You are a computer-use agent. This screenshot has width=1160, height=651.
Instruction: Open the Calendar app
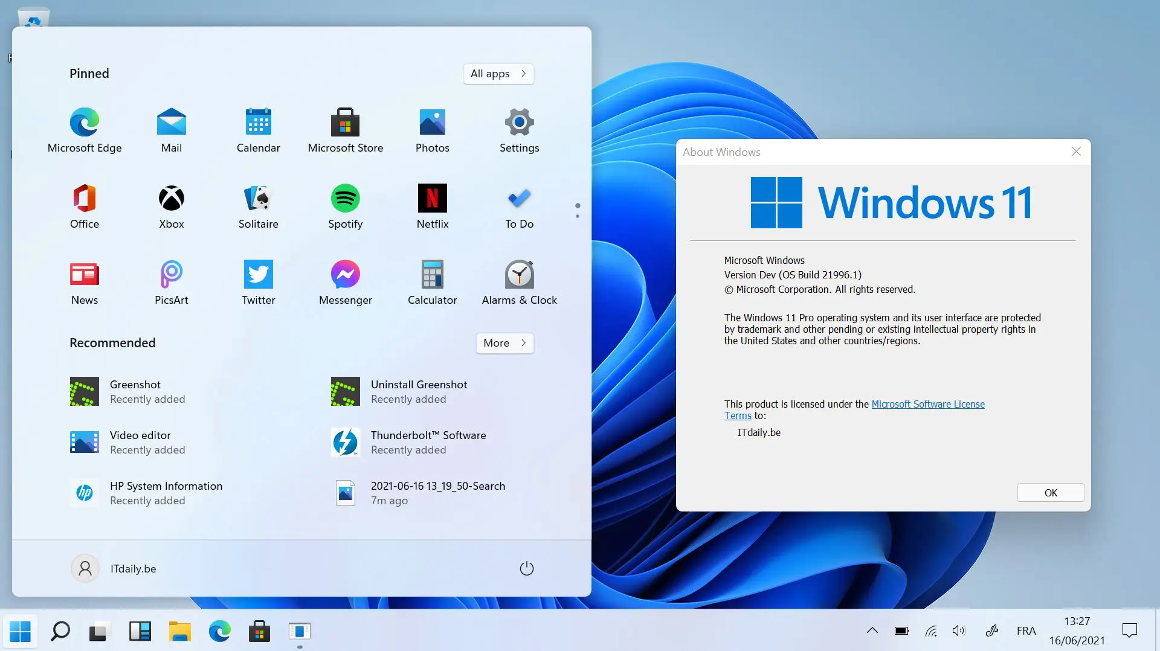(x=259, y=130)
